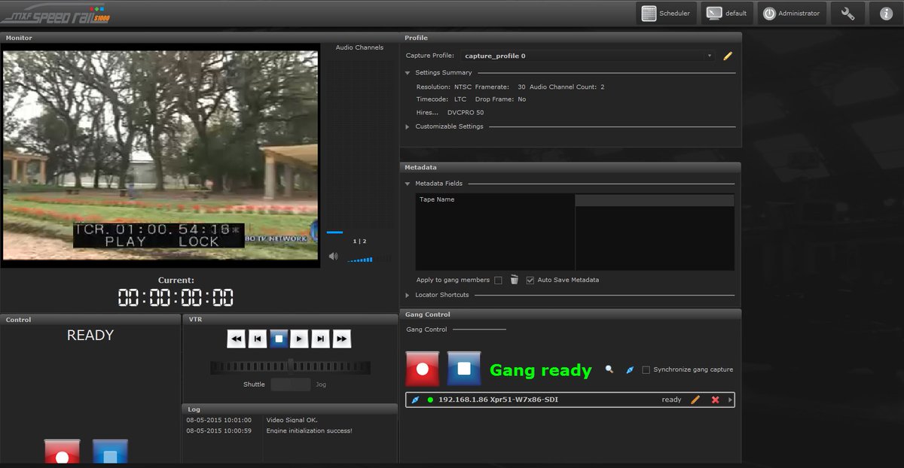Screen dimensions: 904x468
Task: Enable Synchronize gang capture checkbox
Action: pyautogui.click(x=646, y=370)
